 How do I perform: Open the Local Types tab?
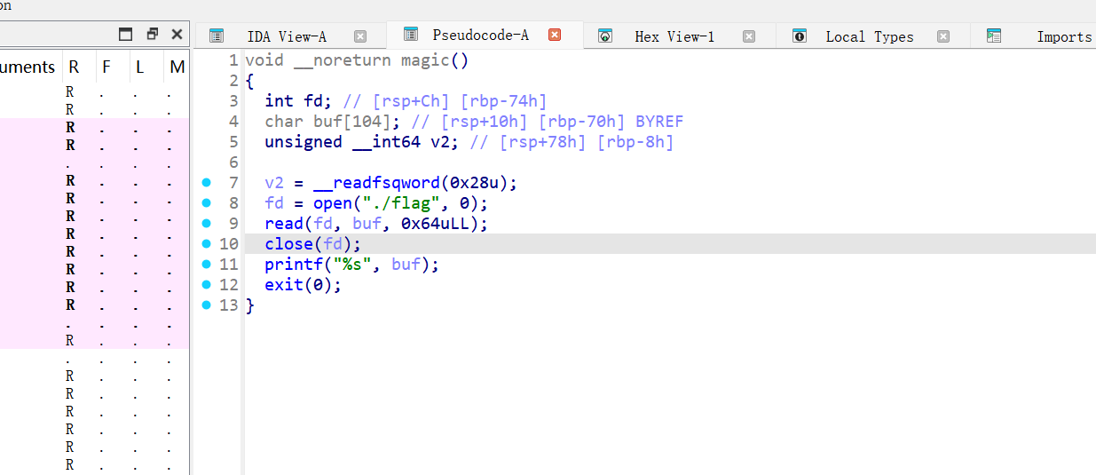pyautogui.click(x=869, y=36)
